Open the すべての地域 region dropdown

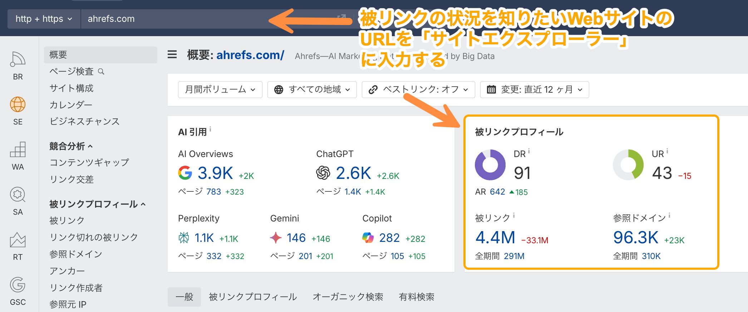pyautogui.click(x=312, y=89)
